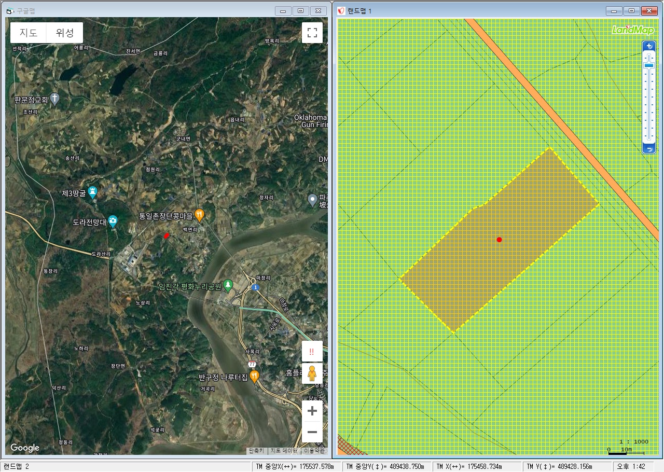This screenshot has width=664, height=472.
Task: Click the route 1 highway shield
Action: tap(255, 287)
